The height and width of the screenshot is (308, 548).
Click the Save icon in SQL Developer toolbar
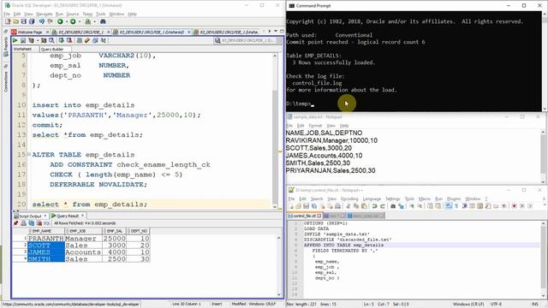[x=24, y=21]
